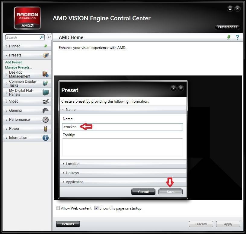The height and width of the screenshot is (234, 246).
Task: Expand the Power section
Action: [x=27, y=129]
